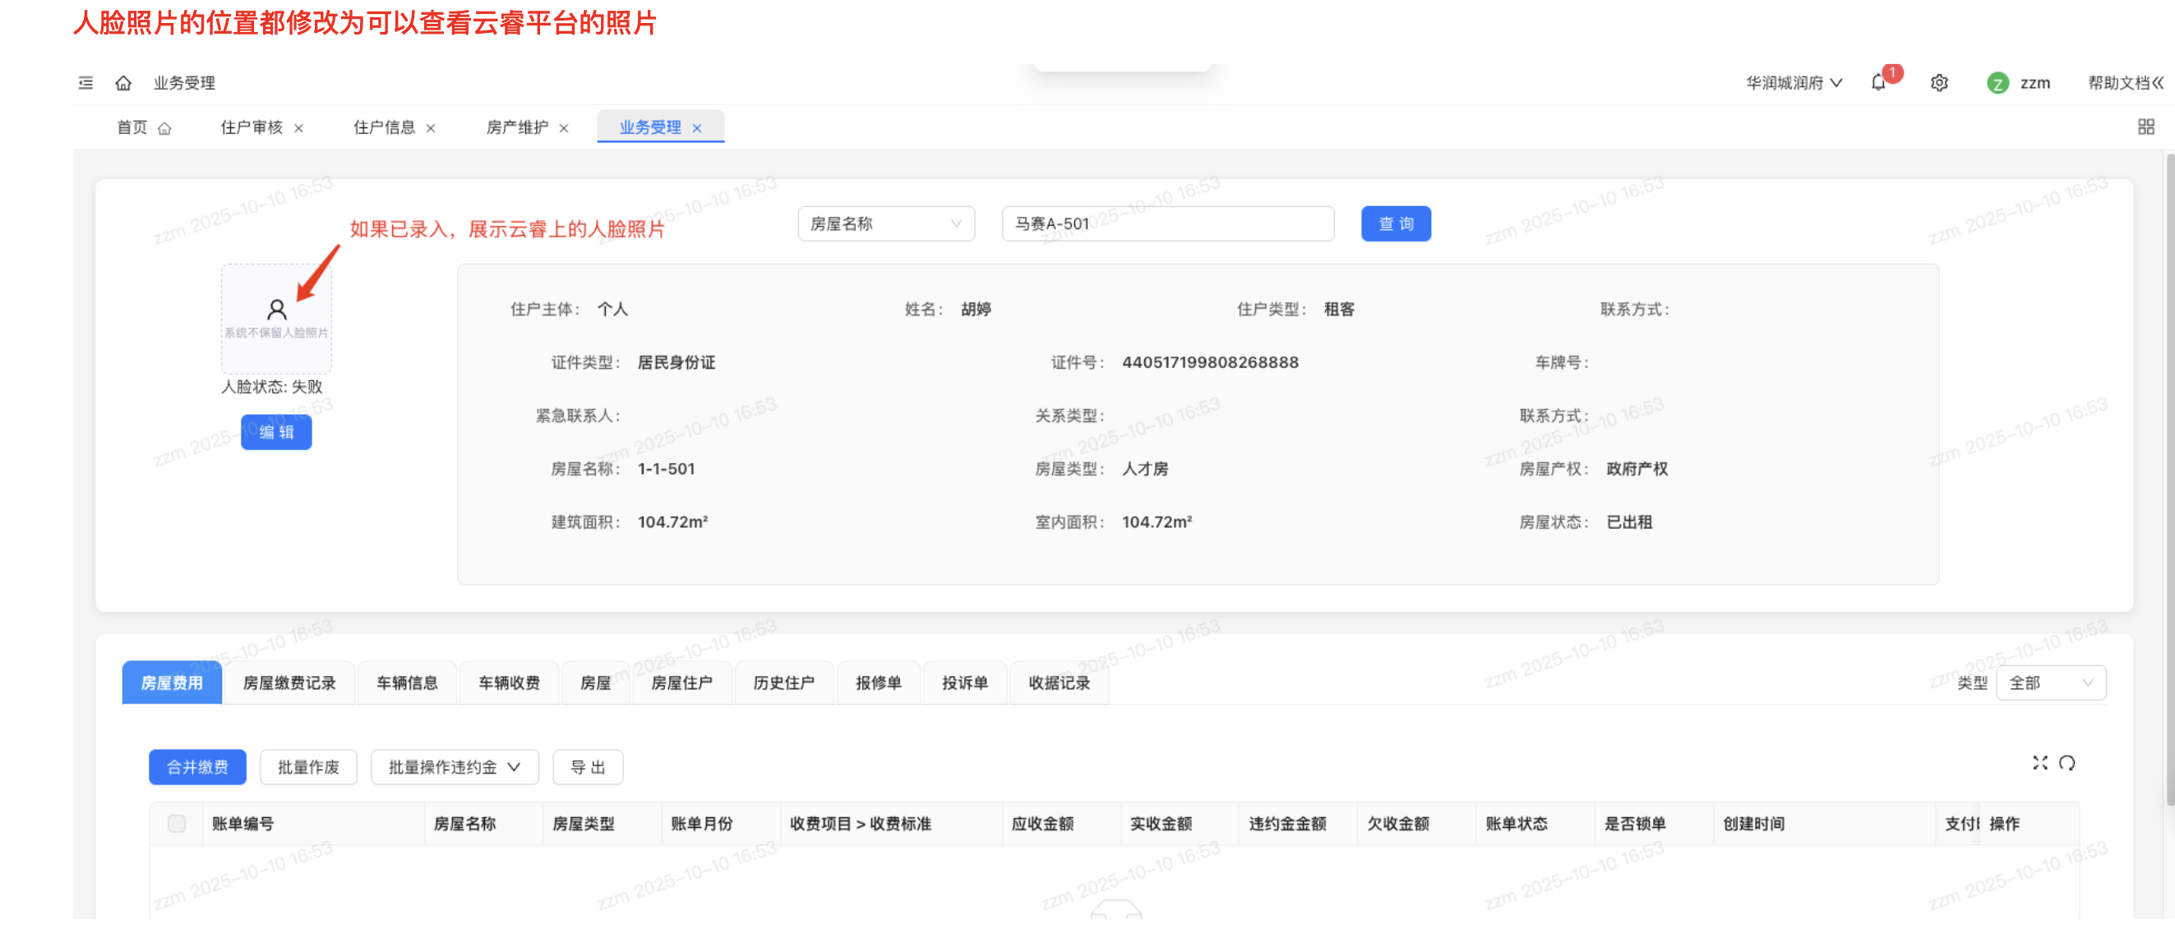Click the green zzm user avatar
This screenshot has width=2175, height=933.
pos(1997,83)
